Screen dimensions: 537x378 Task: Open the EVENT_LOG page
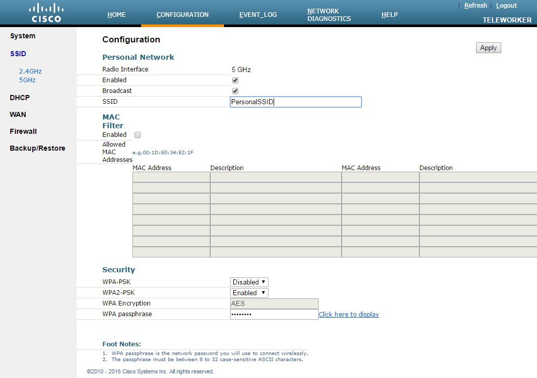(258, 14)
